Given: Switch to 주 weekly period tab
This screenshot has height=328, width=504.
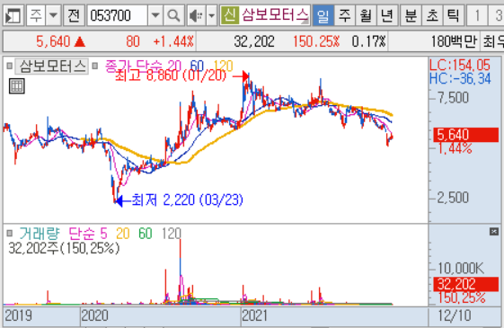Looking at the screenshot, I should coord(345,15).
